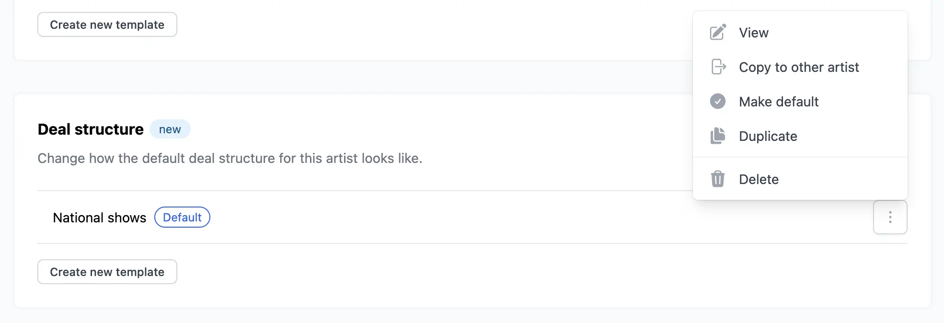Click the Deal structure description text
The height and width of the screenshot is (323, 944).
click(x=230, y=158)
